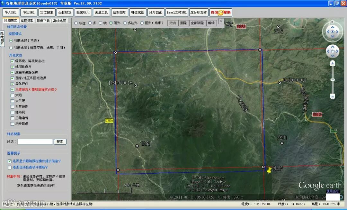This screenshot has height=210, width=347.
Task: Switch to the 地图模式 tab
Action: (11, 20)
